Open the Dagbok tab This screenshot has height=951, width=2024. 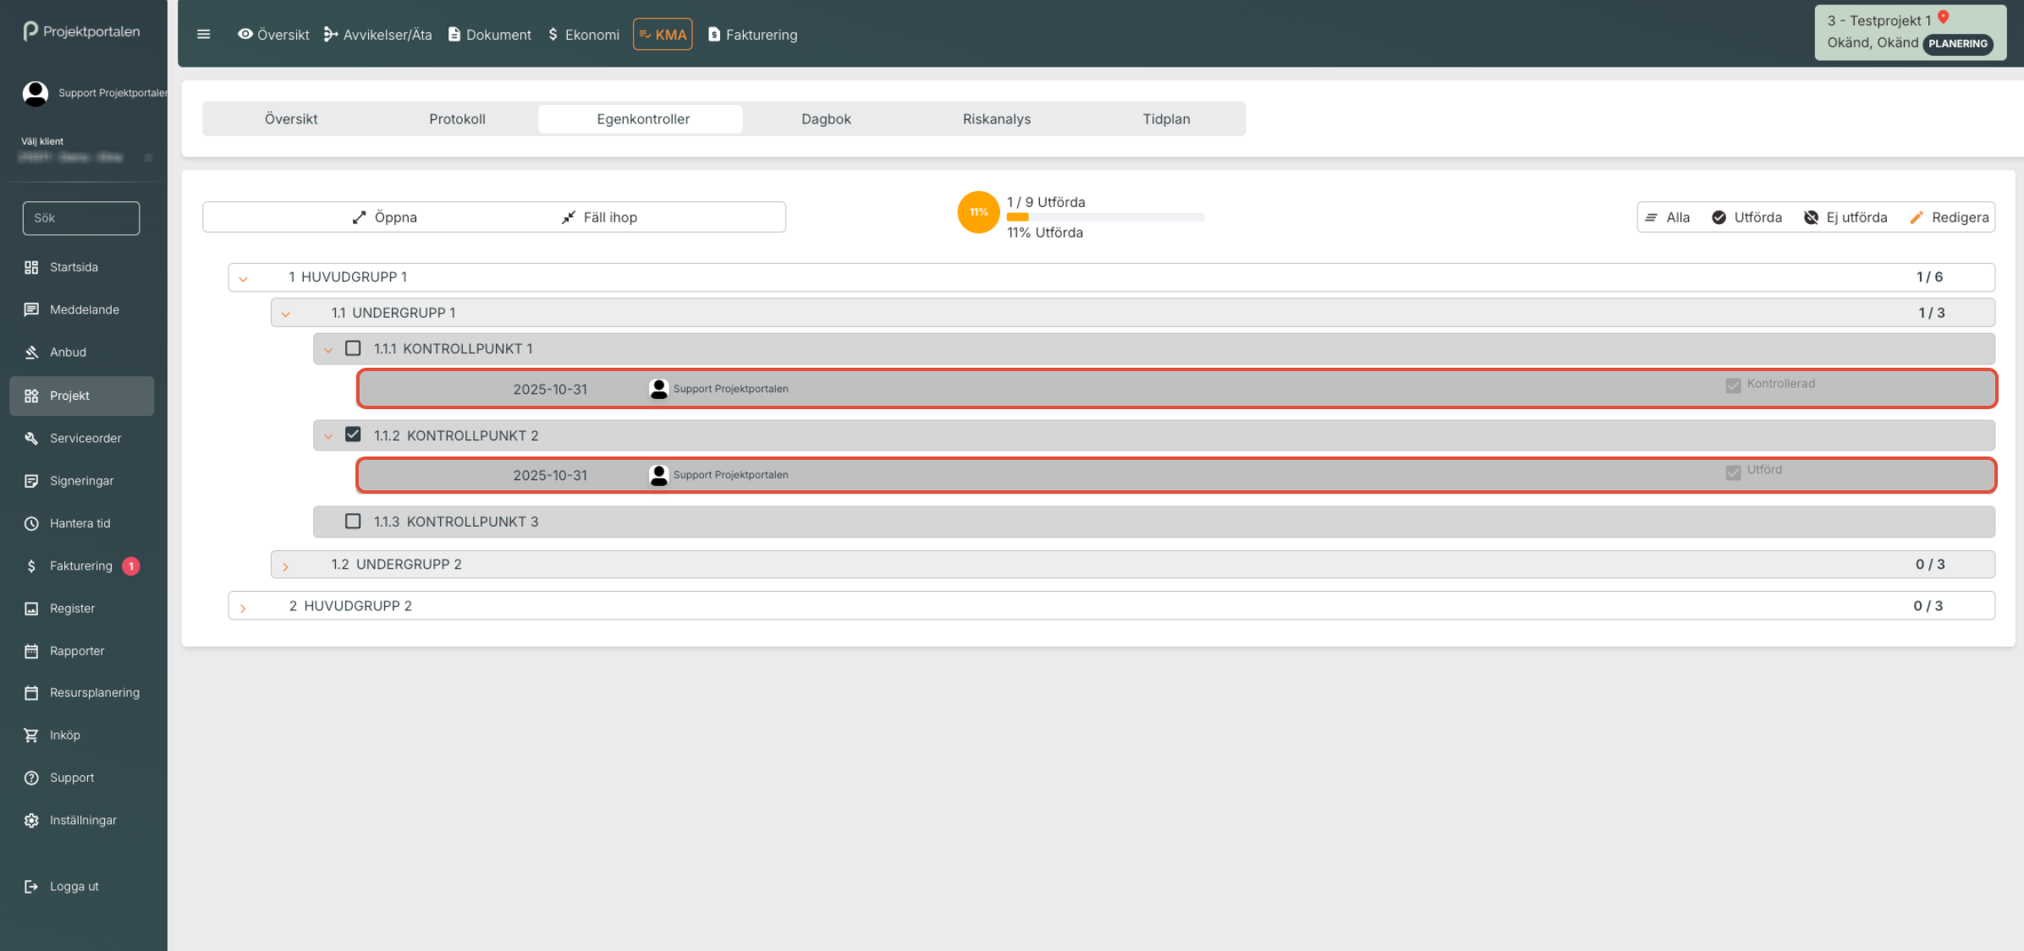point(826,119)
